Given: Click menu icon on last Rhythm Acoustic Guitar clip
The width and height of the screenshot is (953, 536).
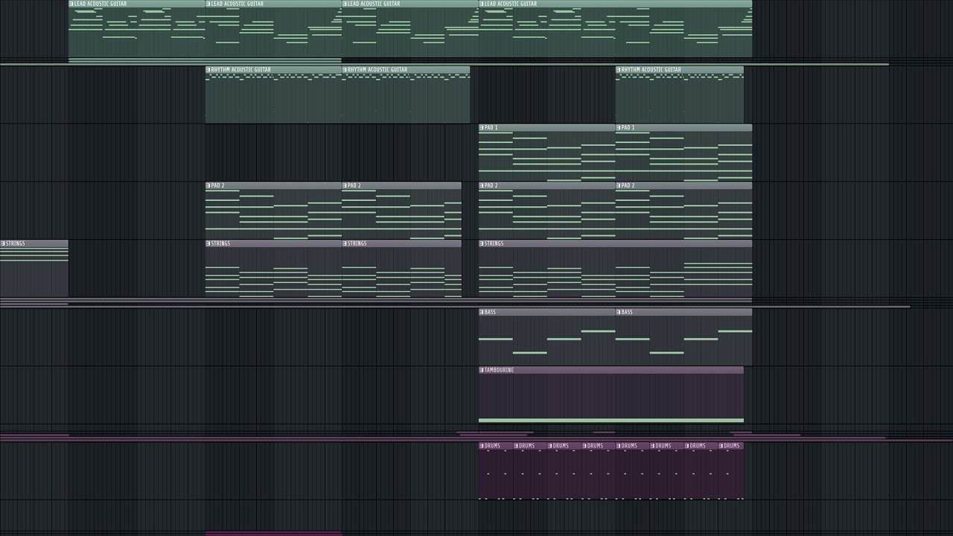Looking at the screenshot, I should [619, 70].
